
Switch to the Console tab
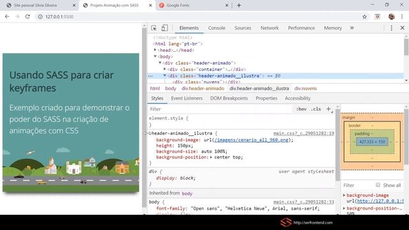pos(217,28)
